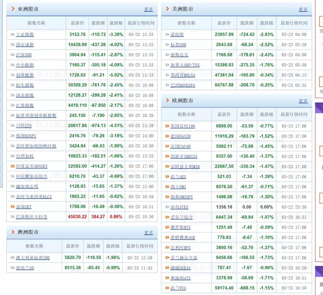This screenshot has width=323, height=295.
Task: Click the orange arrow icon next to 泰国SET
Action: point(12,207)
